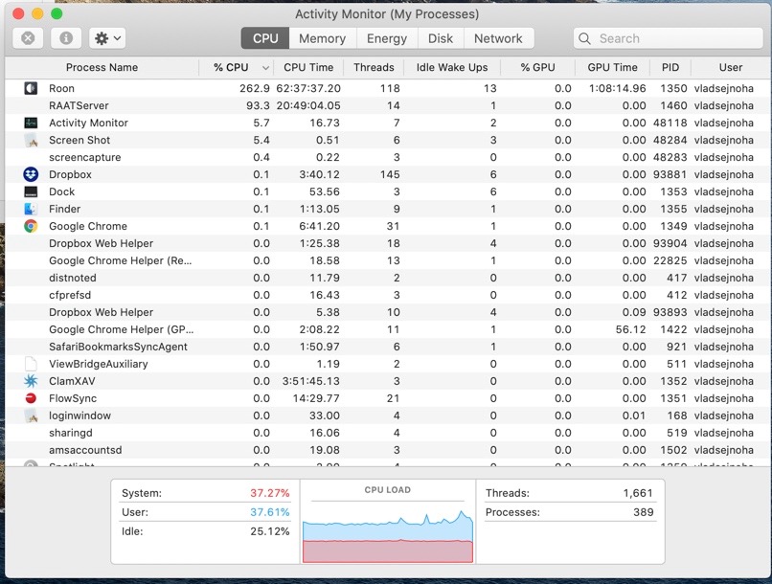Click the User percentage 37.61%
This screenshot has width=772, height=584.
click(x=270, y=512)
